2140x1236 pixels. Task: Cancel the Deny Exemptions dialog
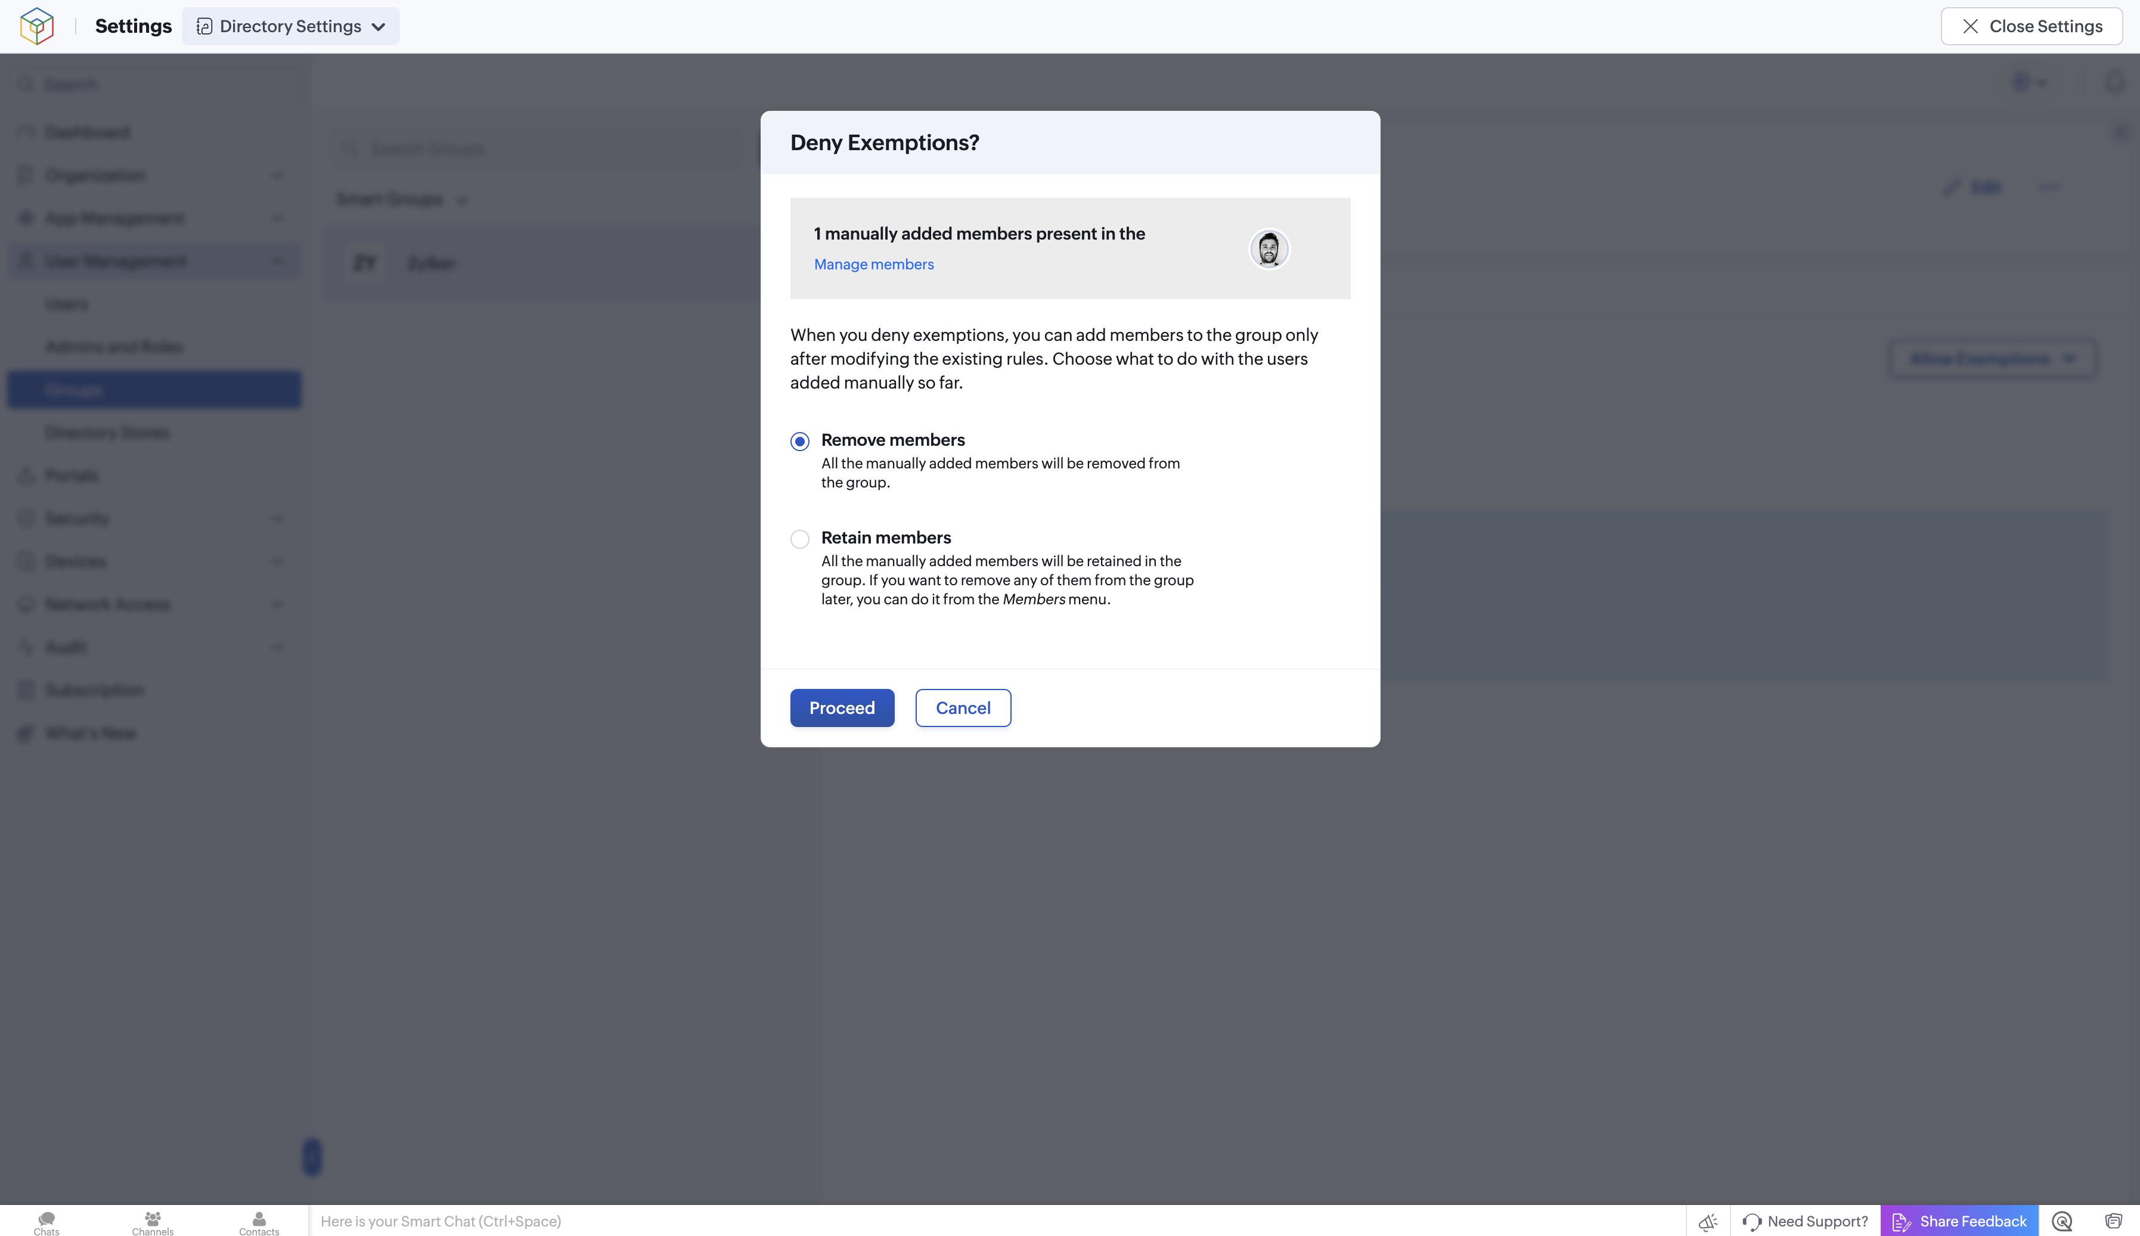[963, 708]
